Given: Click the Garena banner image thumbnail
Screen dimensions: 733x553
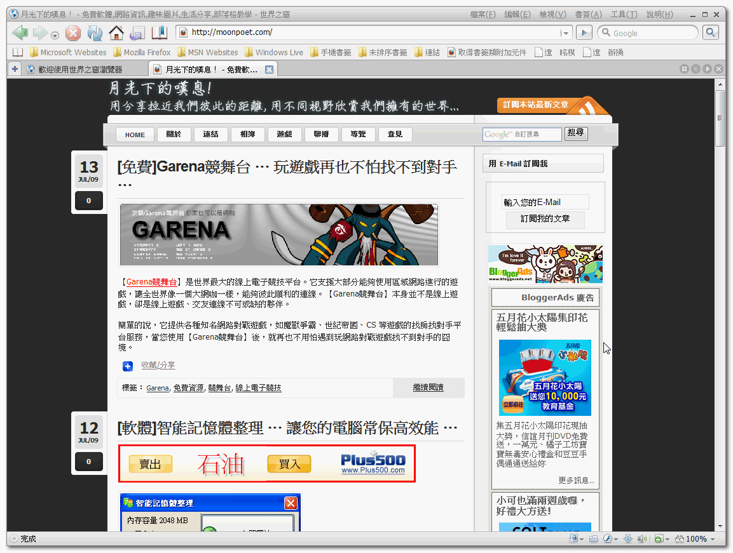Looking at the screenshot, I should click(279, 234).
